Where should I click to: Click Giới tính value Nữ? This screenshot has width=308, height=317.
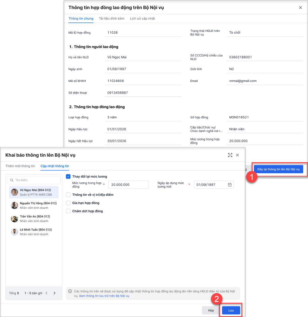click(x=231, y=69)
